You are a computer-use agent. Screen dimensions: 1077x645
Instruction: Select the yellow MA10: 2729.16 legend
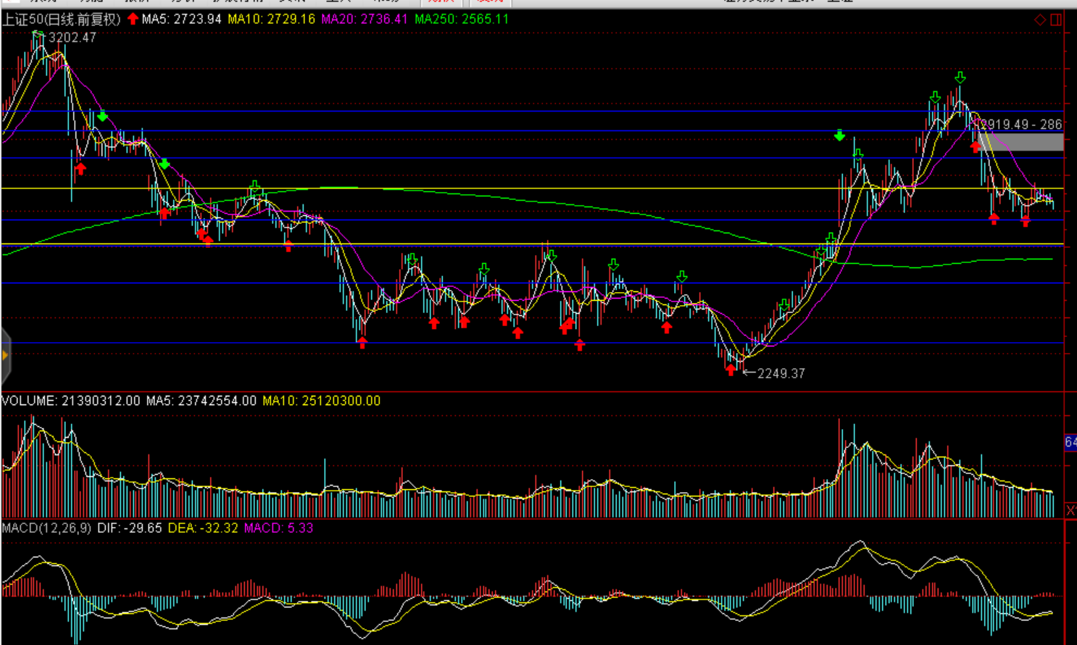(x=271, y=20)
